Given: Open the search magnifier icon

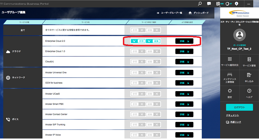Looking at the screenshot, I should (x=200, y=4).
